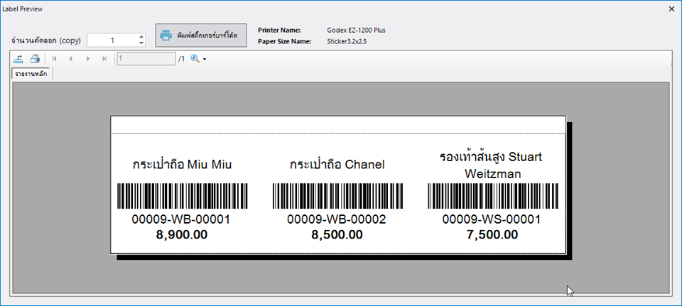This screenshot has width=682, height=306.
Task: Increase copy count with up arrow
Action: 141,38
